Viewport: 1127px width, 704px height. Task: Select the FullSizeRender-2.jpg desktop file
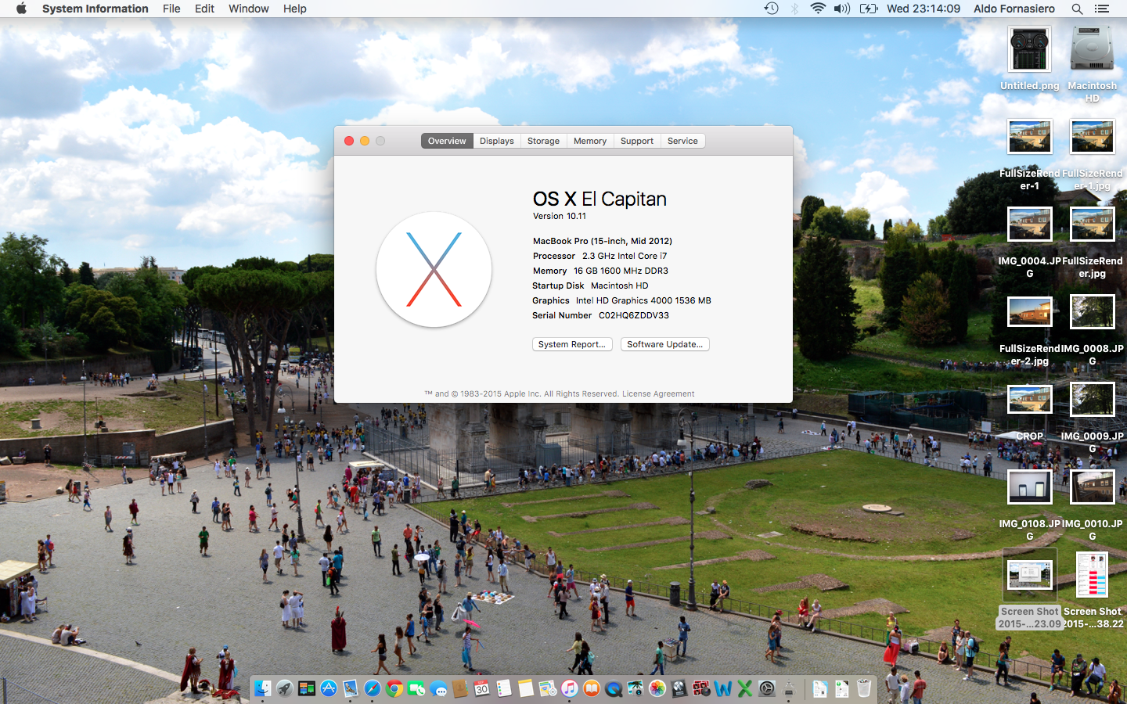pos(1030,330)
